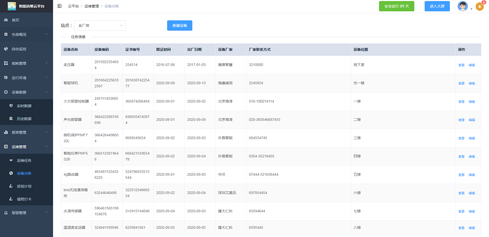
Task: Select the 值班打卡 menu item
Action: [x=24, y=199]
